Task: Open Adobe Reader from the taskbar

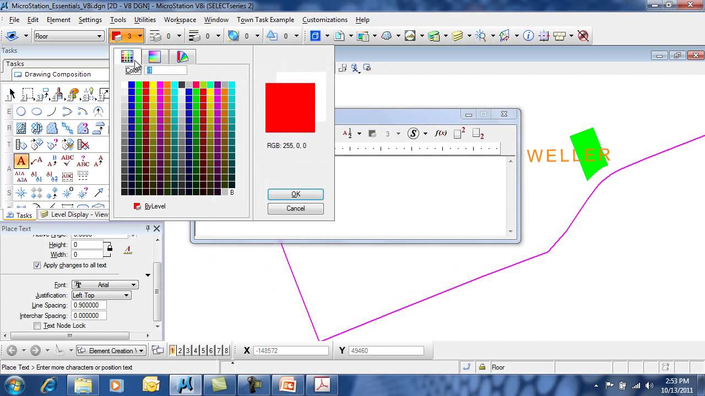Action: [x=322, y=385]
